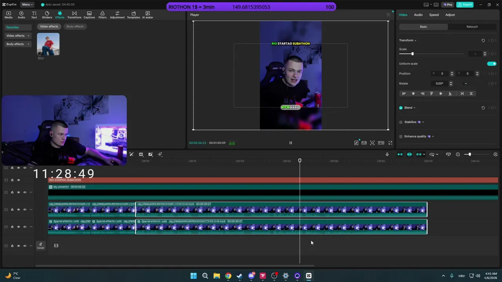Select the Video effects tab
Screen dimensions: 502x282
(49, 27)
